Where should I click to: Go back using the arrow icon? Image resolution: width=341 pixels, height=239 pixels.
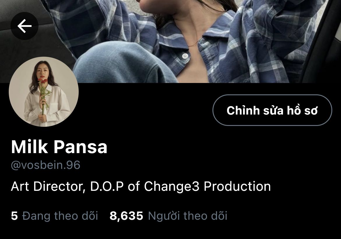[24, 26]
